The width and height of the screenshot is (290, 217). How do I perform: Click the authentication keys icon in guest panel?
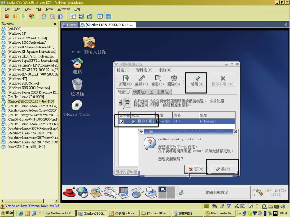click(259, 192)
